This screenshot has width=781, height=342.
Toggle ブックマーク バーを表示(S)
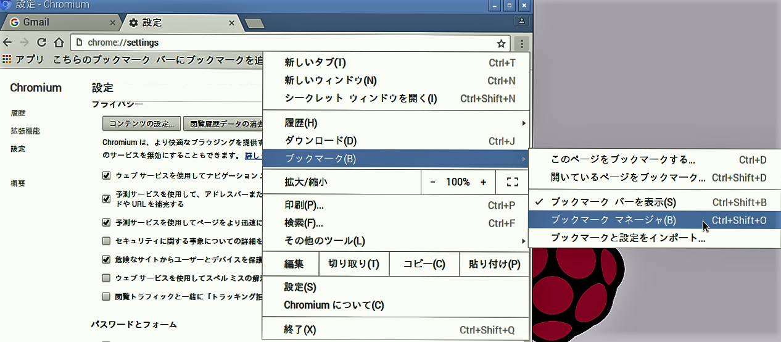[655, 202]
